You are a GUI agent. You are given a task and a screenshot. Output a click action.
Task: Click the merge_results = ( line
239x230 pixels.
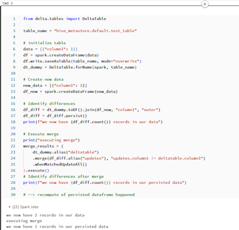pyautogui.click(x=43, y=146)
